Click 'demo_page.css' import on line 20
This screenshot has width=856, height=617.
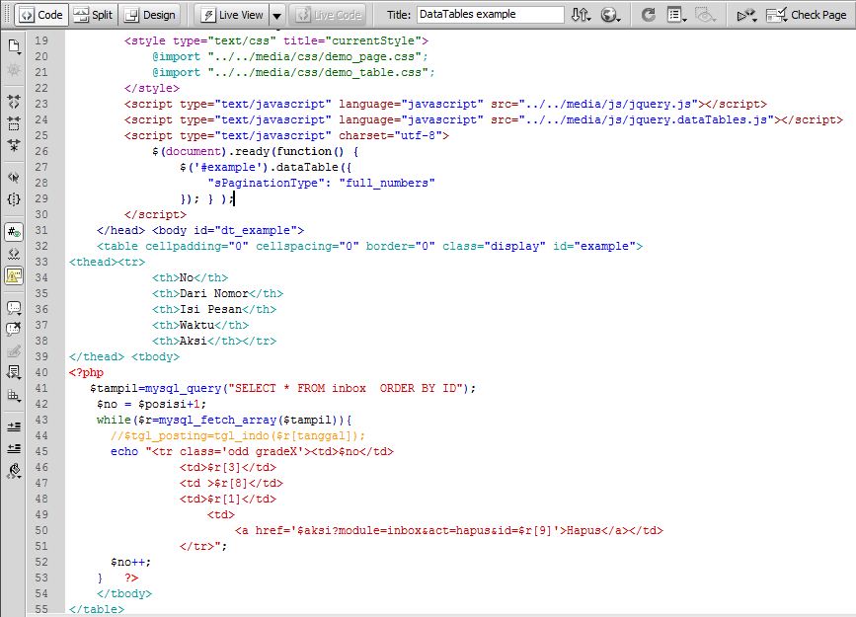(x=314, y=56)
